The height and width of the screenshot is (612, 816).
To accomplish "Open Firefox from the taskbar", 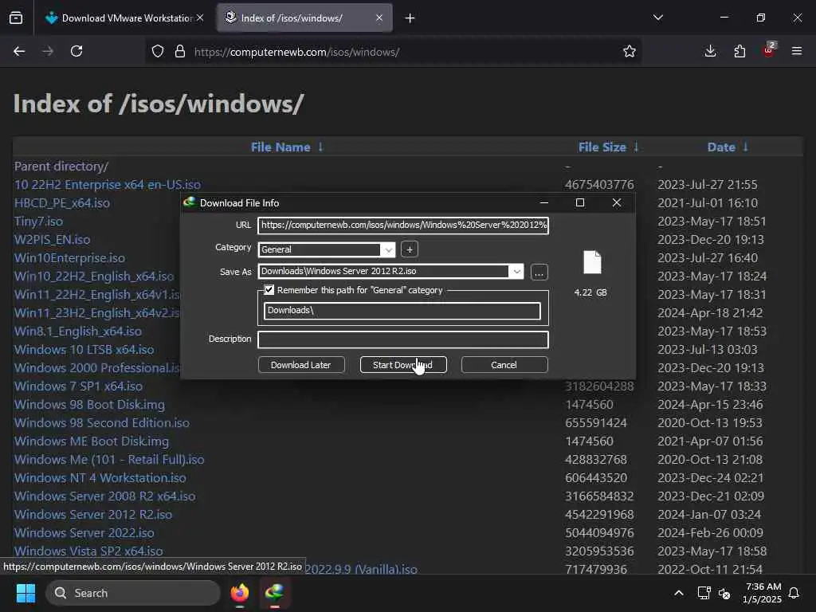I will pyautogui.click(x=240, y=593).
